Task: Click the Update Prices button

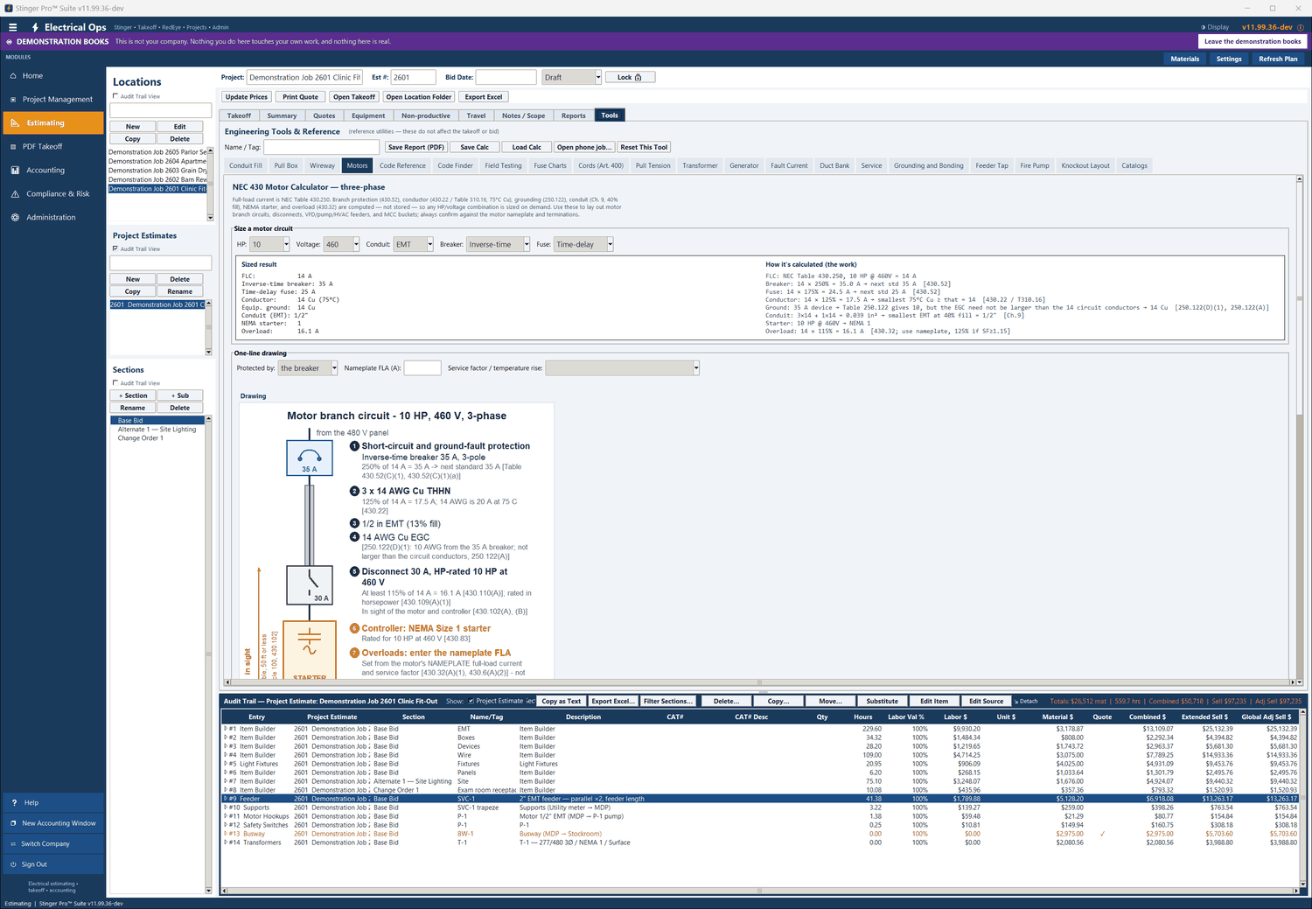Action: coord(247,97)
